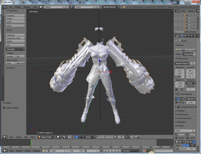Click the pin icon beside Scene
This screenshot has width=201, height=154.
176,41
